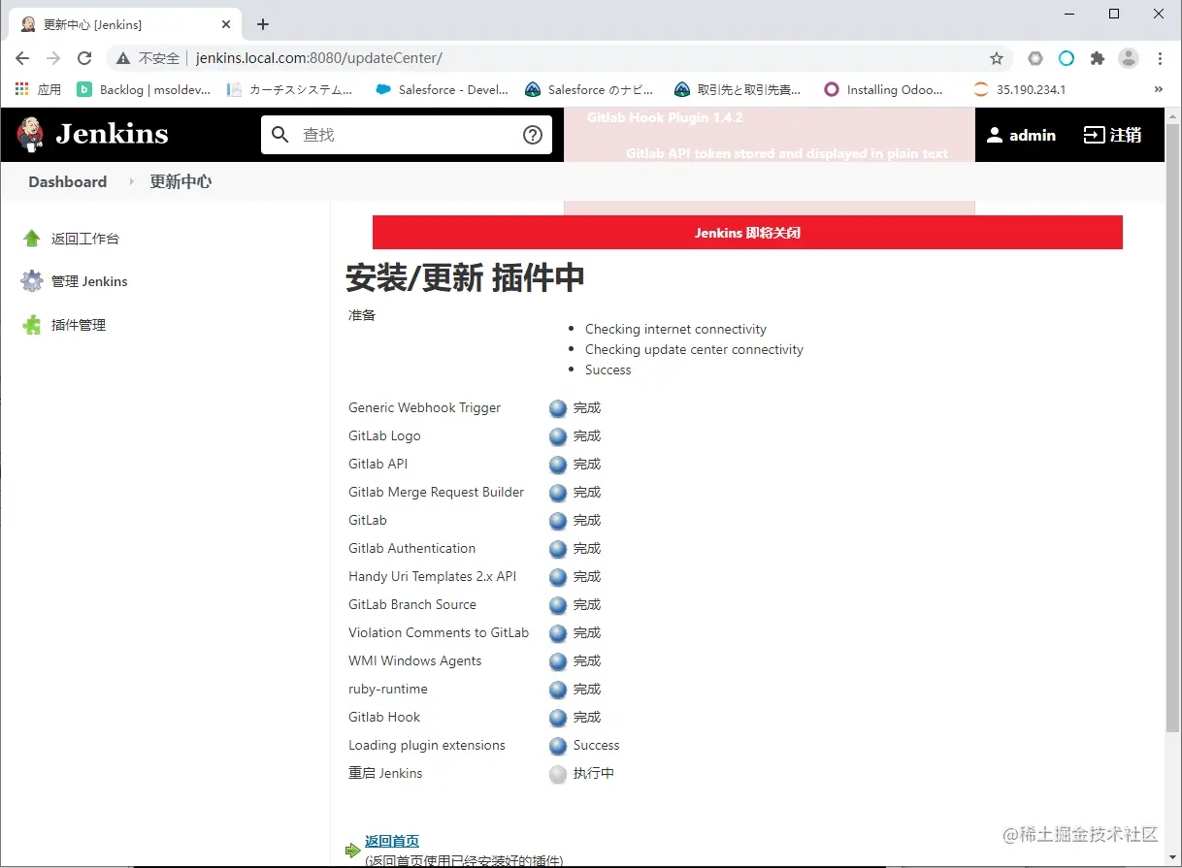Open the Apps (应用) bookmarks shortcut
This screenshot has width=1182, height=868.
coord(38,89)
